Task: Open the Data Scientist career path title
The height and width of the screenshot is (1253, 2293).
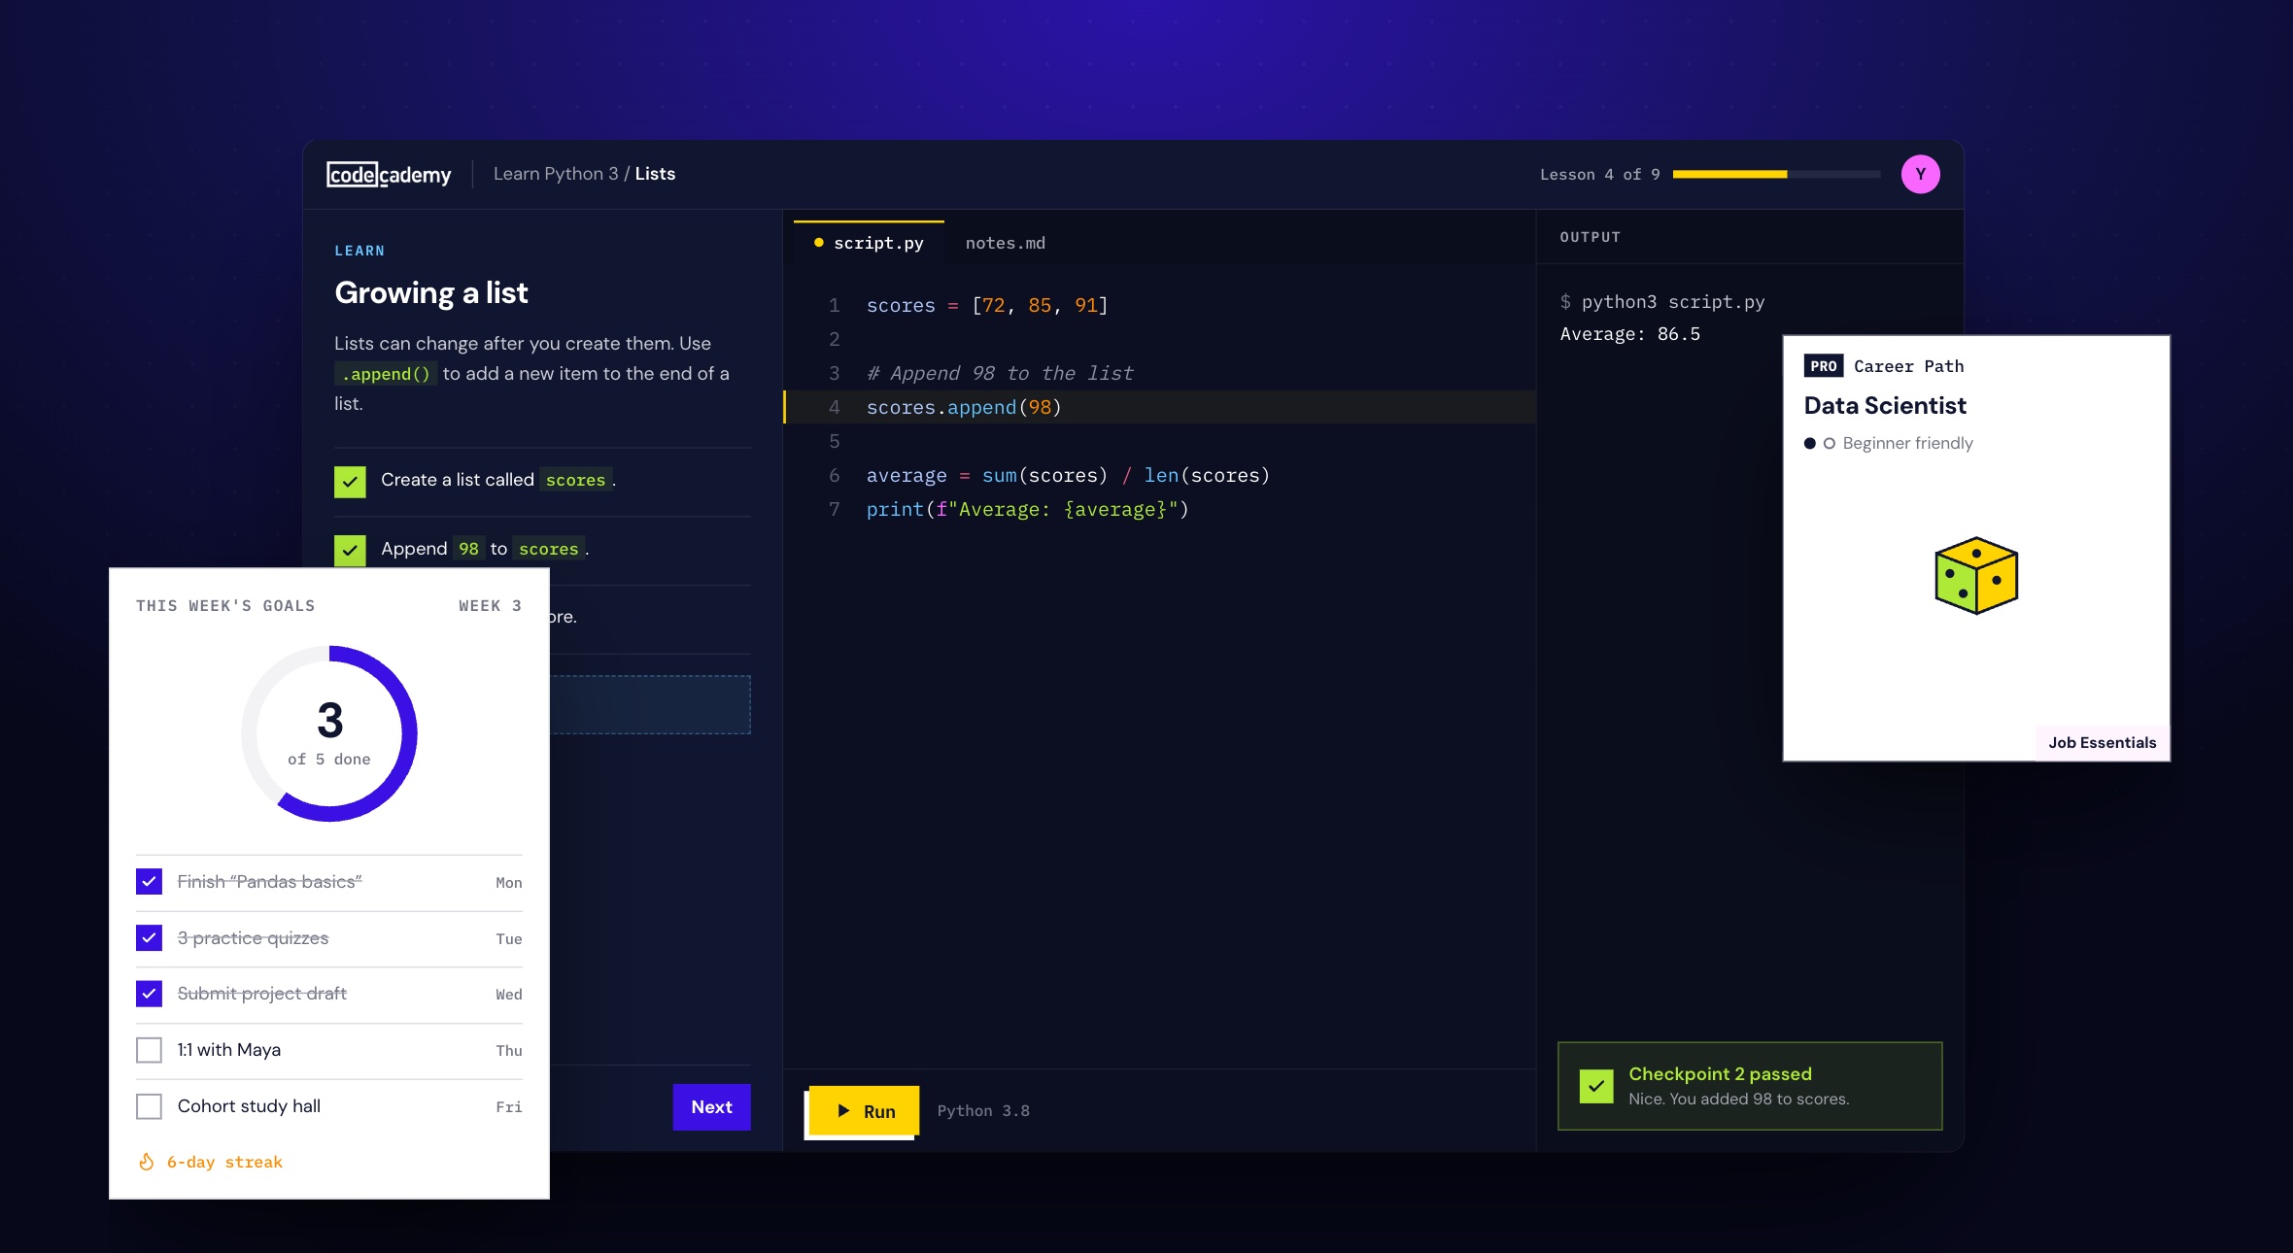Action: point(1885,406)
